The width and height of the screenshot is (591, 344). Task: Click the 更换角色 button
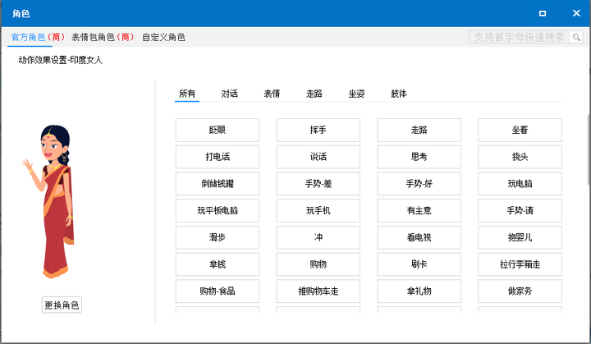[62, 305]
